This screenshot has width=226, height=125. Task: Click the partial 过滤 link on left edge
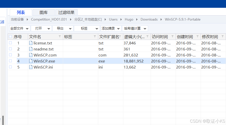coord(2,22)
